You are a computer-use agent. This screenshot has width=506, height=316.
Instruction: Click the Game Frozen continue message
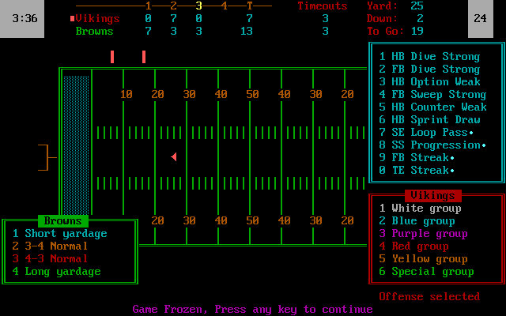tap(253, 309)
